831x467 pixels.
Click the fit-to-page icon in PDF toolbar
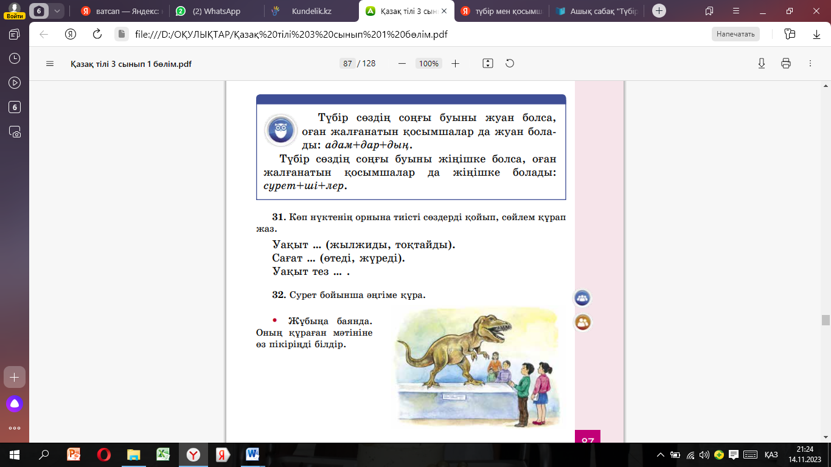point(487,64)
